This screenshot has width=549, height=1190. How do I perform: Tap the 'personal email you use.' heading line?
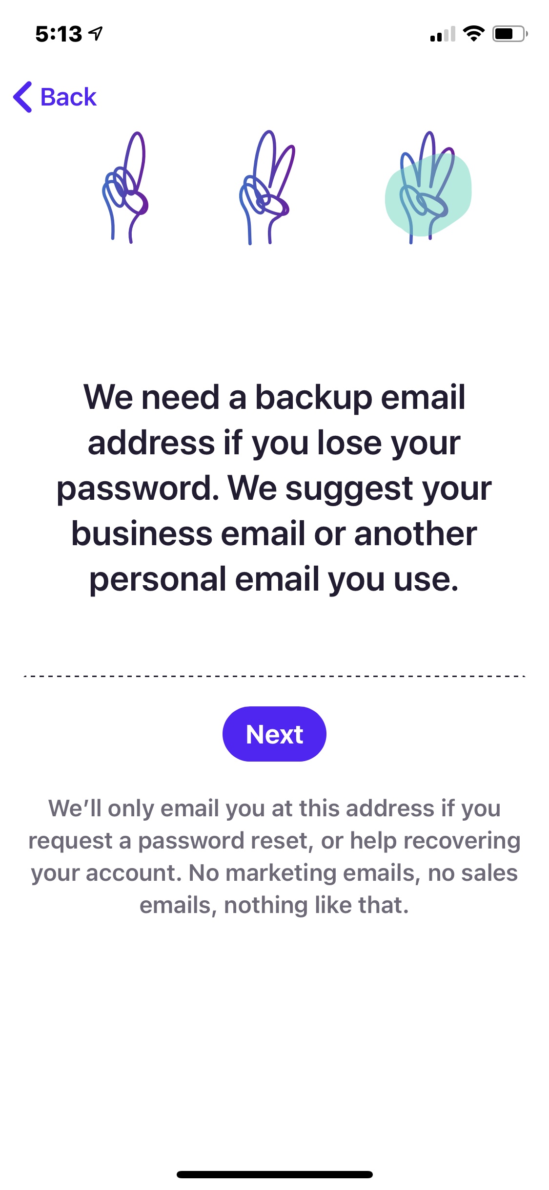274,579
